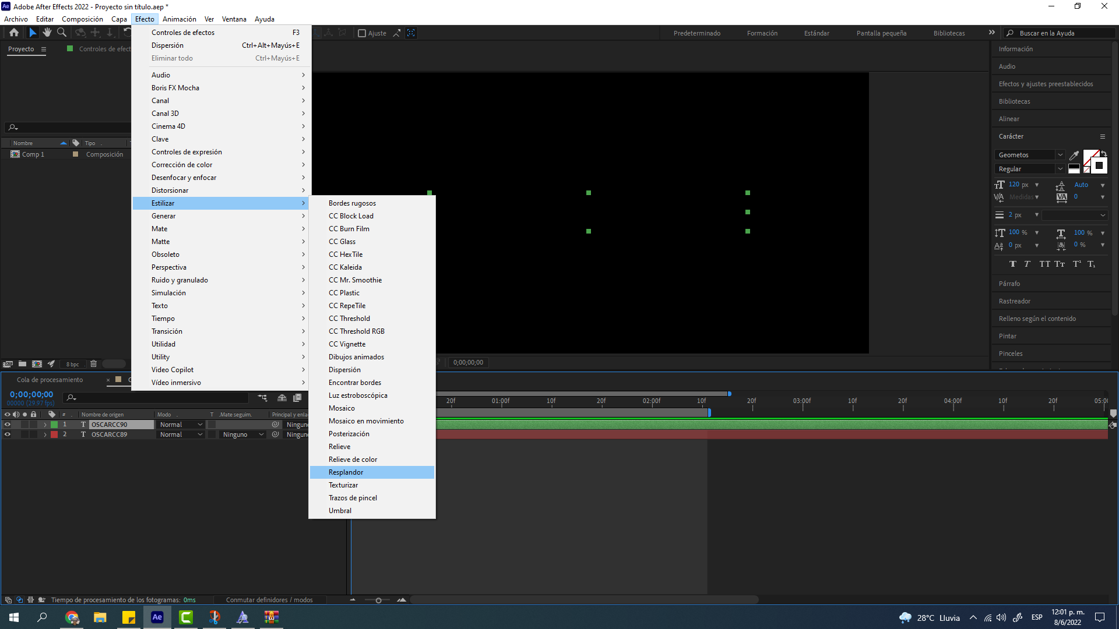Image resolution: width=1119 pixels, height=629 pixels.
Task: Apply Superscript text style
Action: click(1076, 264)
